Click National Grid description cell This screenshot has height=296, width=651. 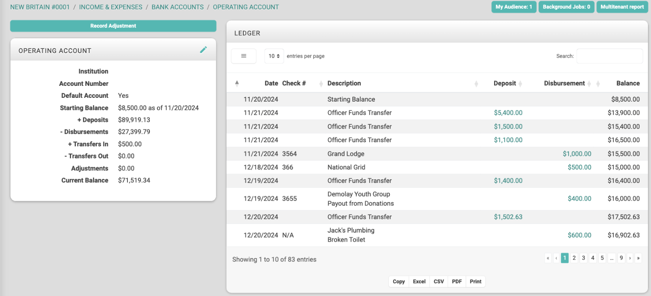[346, 167]
